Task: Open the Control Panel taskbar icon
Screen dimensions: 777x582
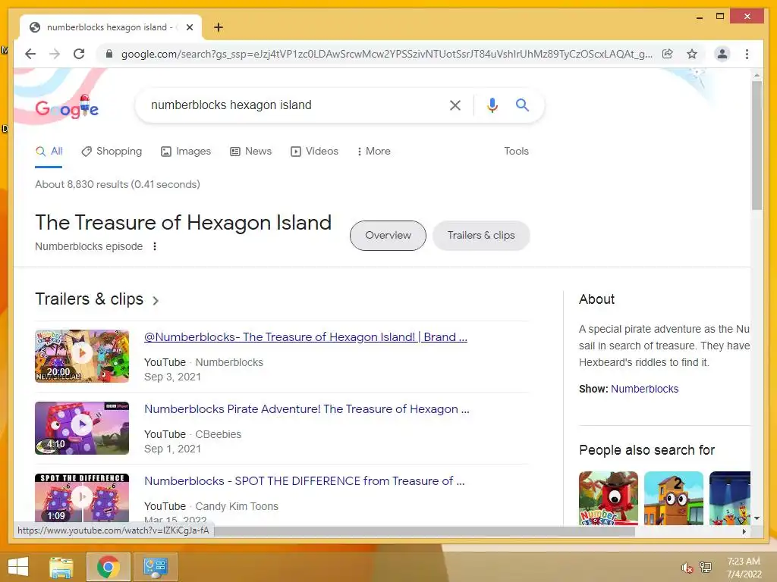Action: 155,567
